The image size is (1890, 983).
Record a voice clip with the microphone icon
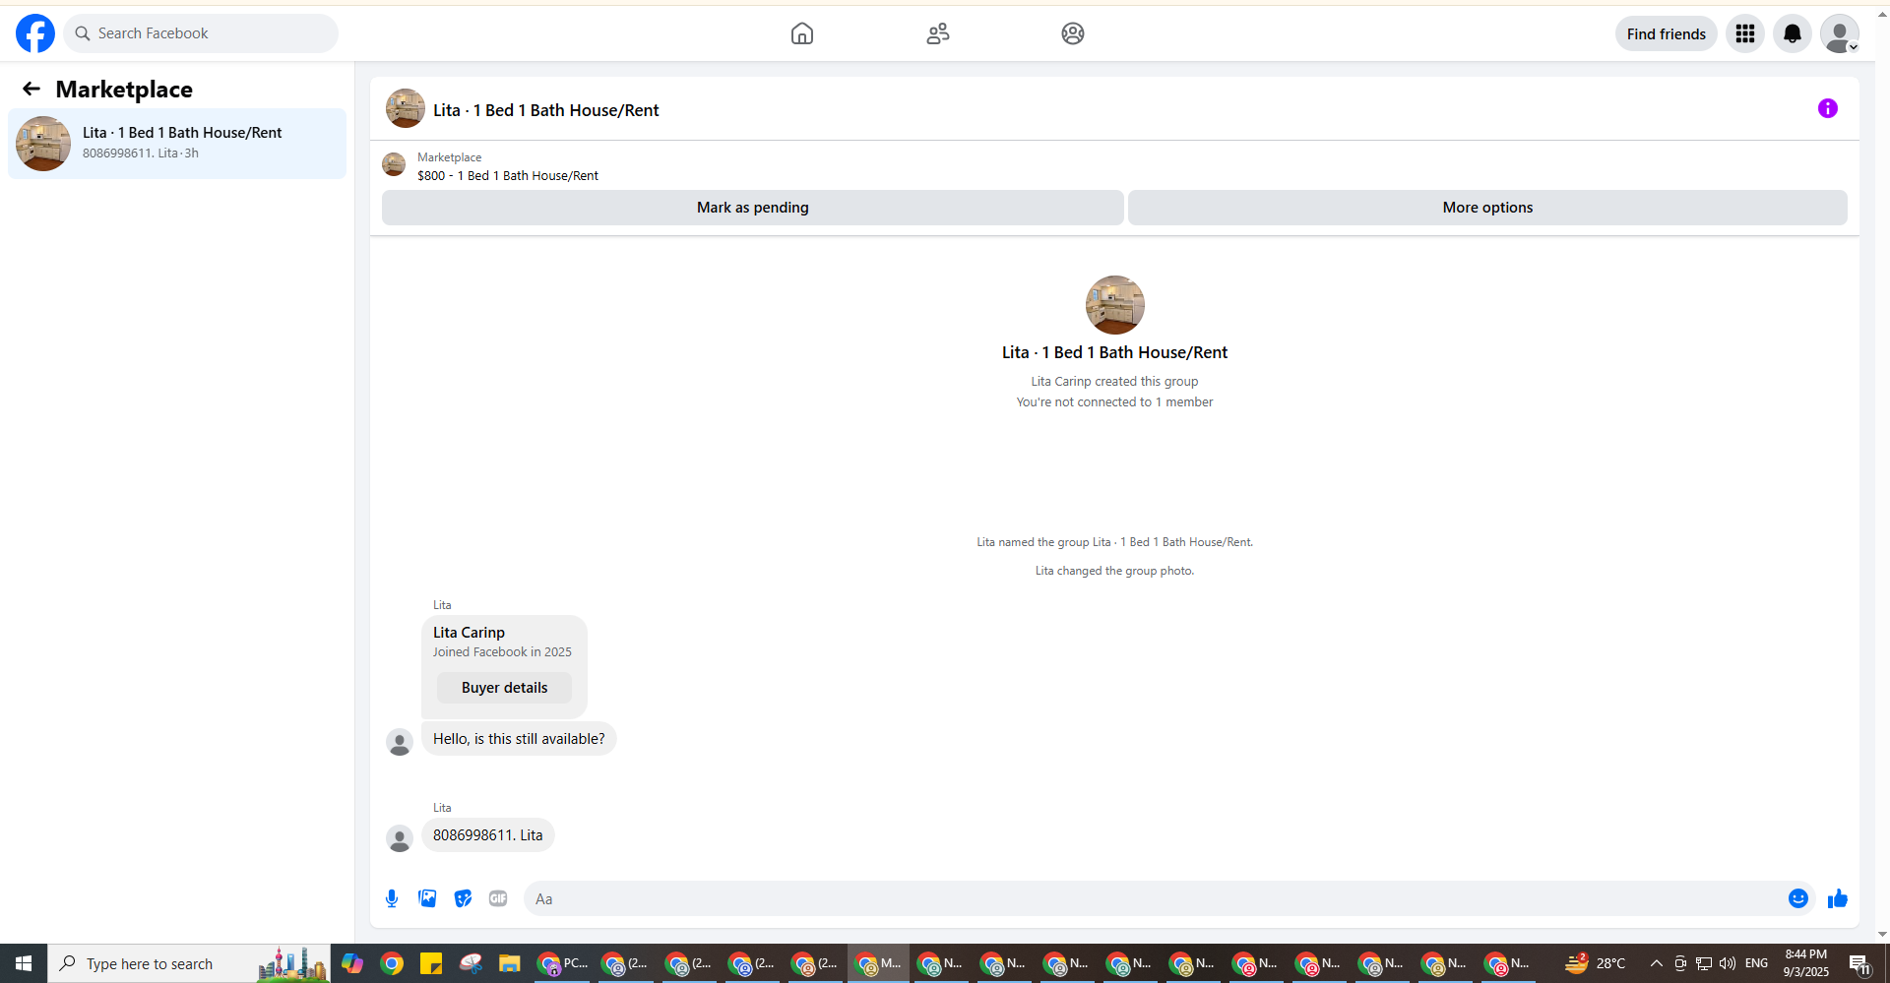point(392,898)
